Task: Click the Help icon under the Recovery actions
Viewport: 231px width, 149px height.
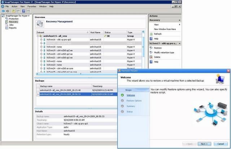Action: pyautogui.click(x=151, y=39)
